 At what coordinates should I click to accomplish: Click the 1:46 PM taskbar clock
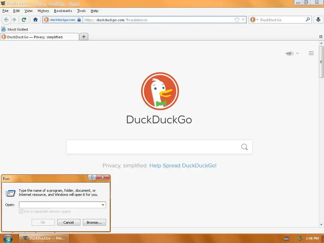click(x=312, y=238)
